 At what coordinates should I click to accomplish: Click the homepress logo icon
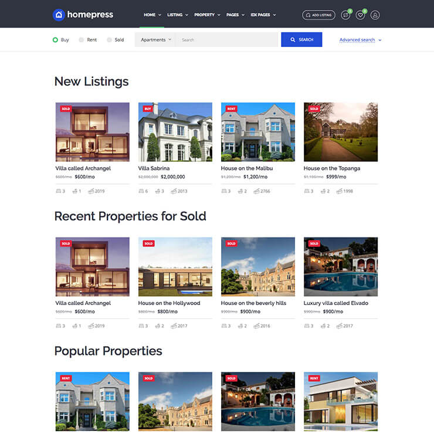pyautogui.click(x=59, y=15)
